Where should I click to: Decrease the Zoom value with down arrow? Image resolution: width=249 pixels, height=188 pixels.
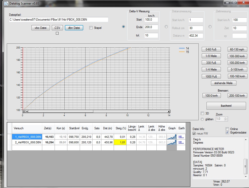point(226,120)
